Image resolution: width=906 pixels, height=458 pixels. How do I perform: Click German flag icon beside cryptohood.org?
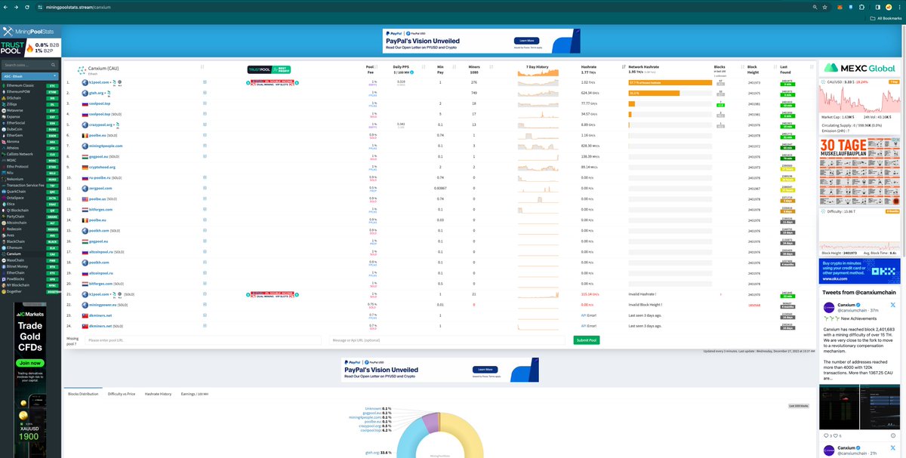click(x=85, y=167)
